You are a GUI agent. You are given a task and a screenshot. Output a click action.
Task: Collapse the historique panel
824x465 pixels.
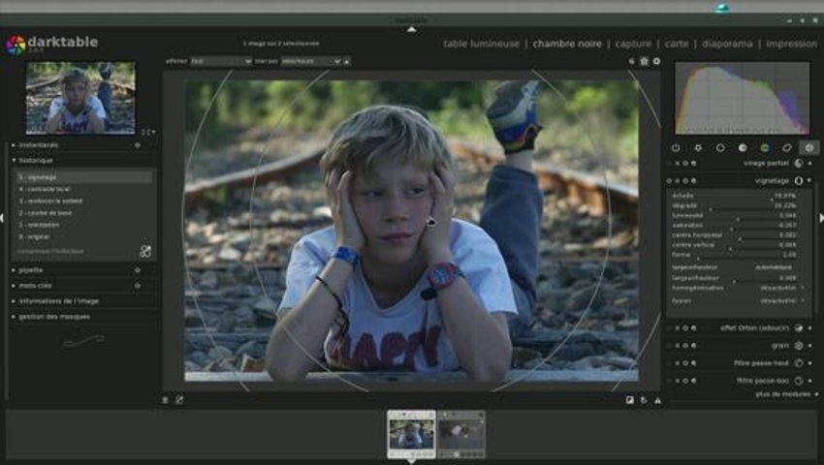pos(14,160)
